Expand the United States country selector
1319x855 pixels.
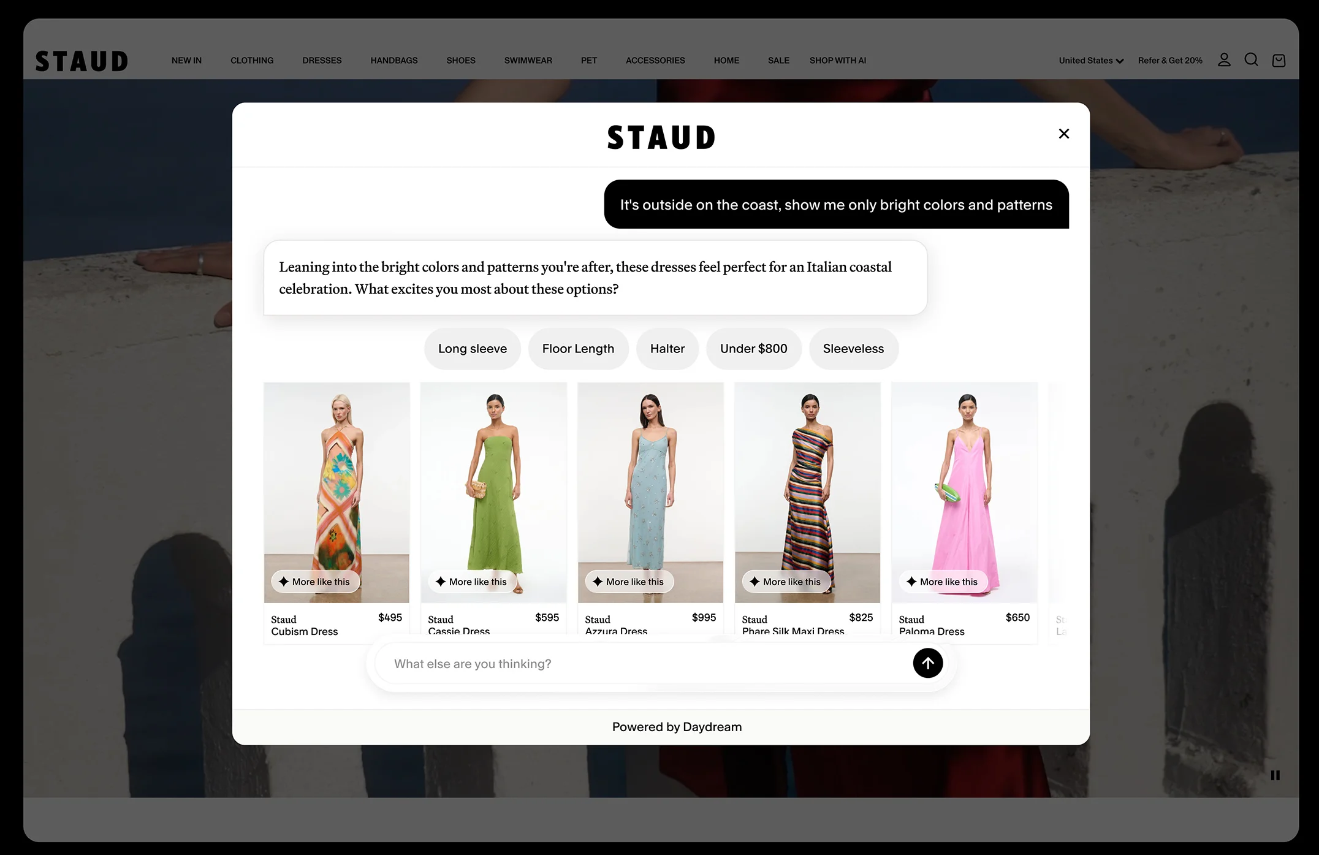coord(1091,61)
